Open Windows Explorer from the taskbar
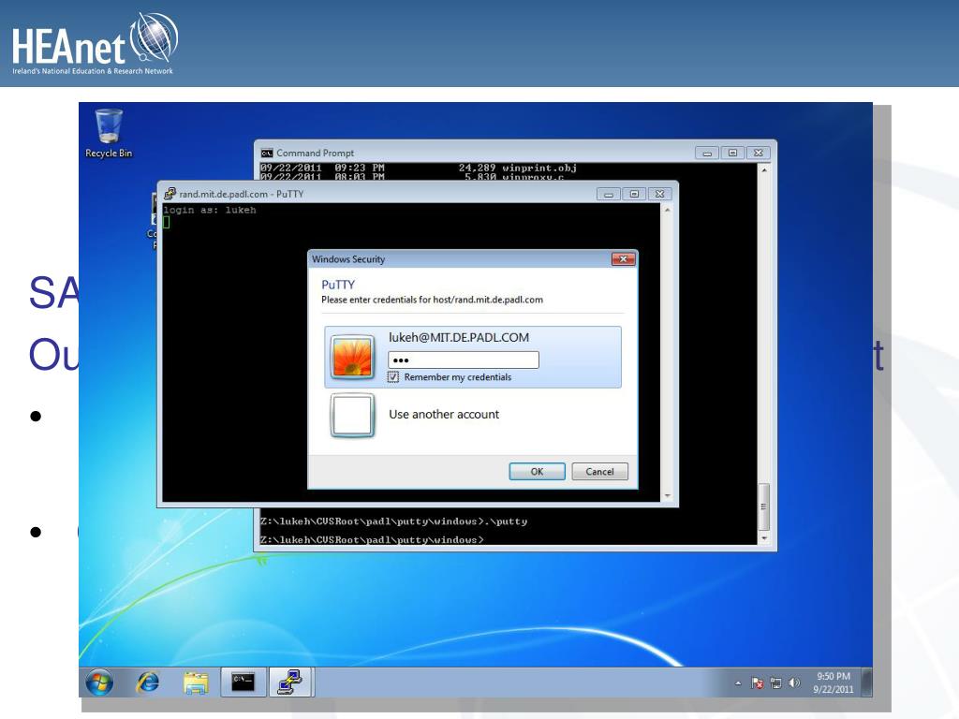 tap(196, 682)
